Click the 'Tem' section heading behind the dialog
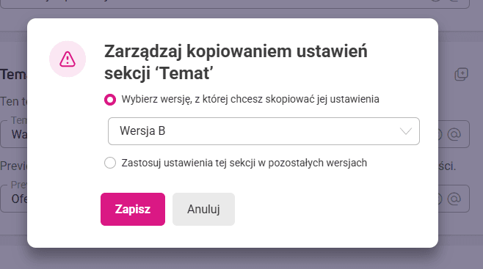 tap(13, 75)
